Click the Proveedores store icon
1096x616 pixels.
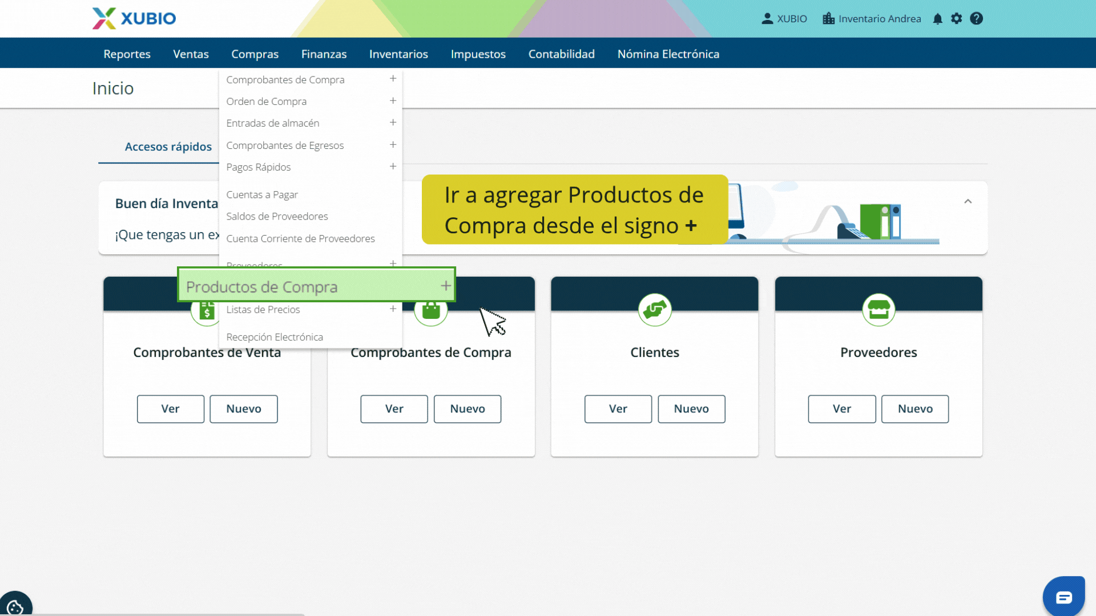tap(879, 310)
